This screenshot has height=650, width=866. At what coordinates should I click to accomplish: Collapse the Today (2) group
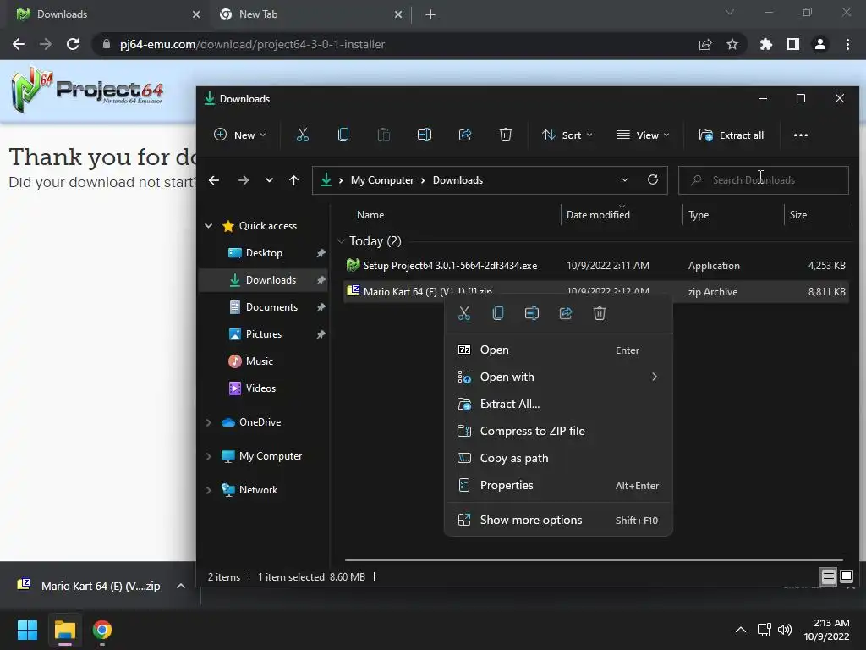(x=342, y=241)
